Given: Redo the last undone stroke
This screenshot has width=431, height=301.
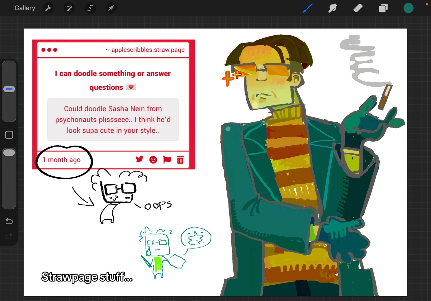Looking at the screenshot, I should (x=9, y=237).
